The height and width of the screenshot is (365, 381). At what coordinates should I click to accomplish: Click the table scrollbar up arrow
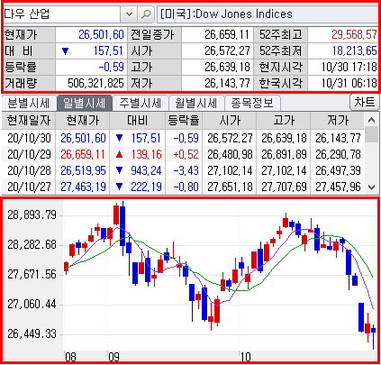372,120
